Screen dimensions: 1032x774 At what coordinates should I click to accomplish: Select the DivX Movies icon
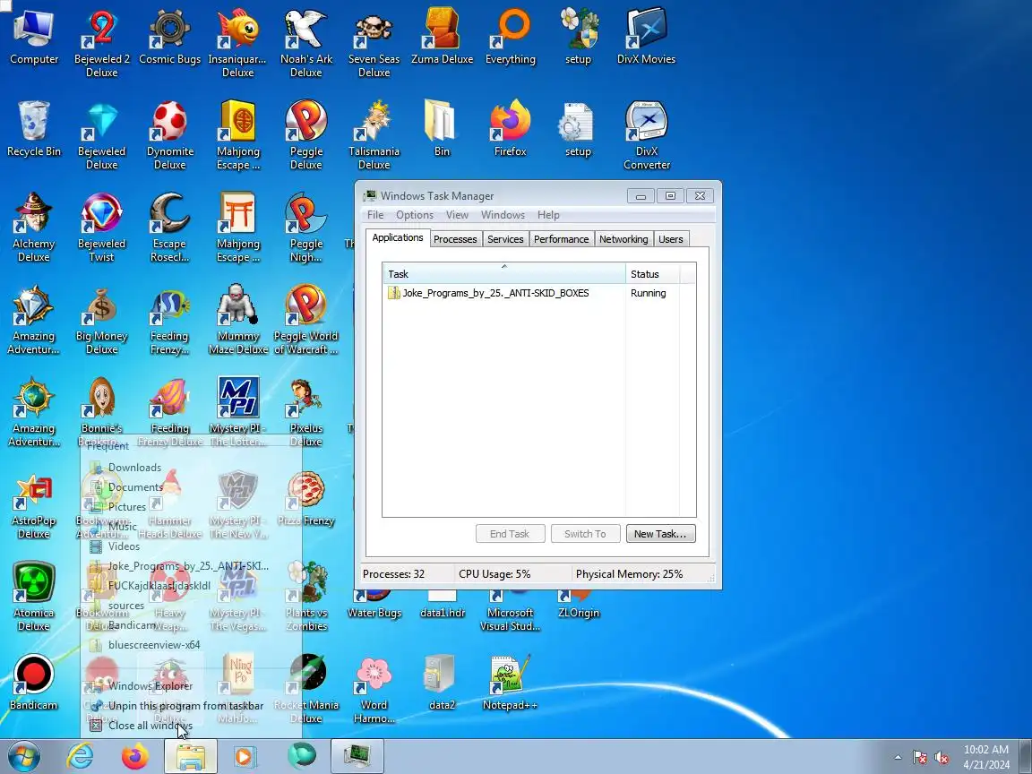(646, 36)
